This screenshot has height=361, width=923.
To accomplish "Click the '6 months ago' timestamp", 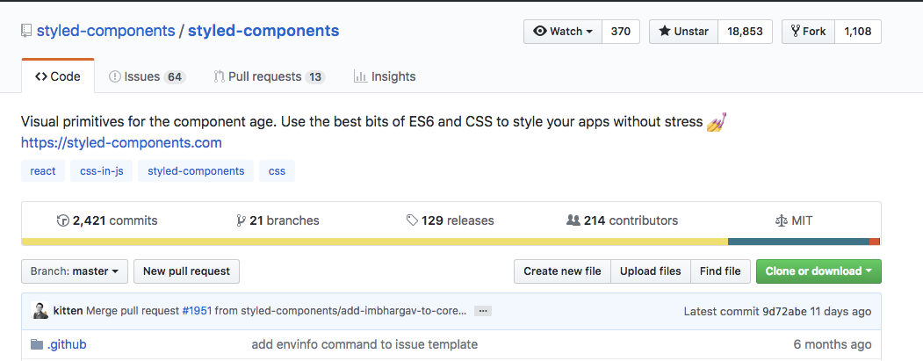I will [x=833, y=344].
